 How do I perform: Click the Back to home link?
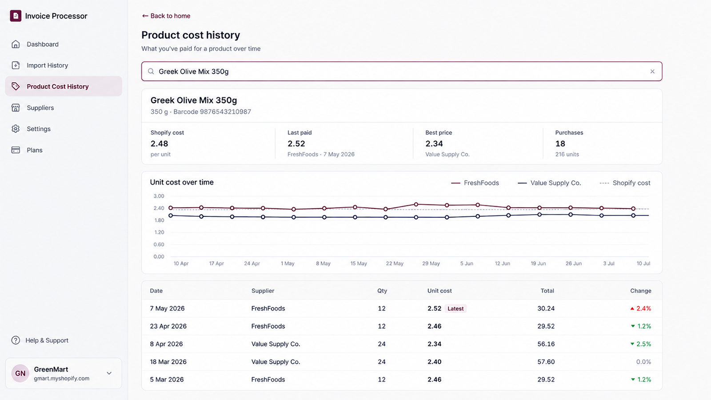[x=166, y=16]
